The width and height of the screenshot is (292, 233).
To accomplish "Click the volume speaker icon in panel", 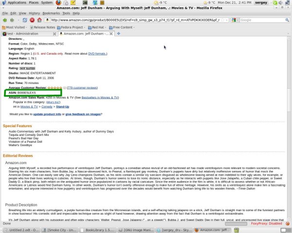I will tap(280, 2).
